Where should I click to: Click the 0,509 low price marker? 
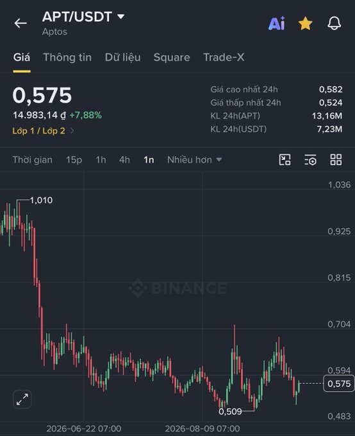coord(230,412)
